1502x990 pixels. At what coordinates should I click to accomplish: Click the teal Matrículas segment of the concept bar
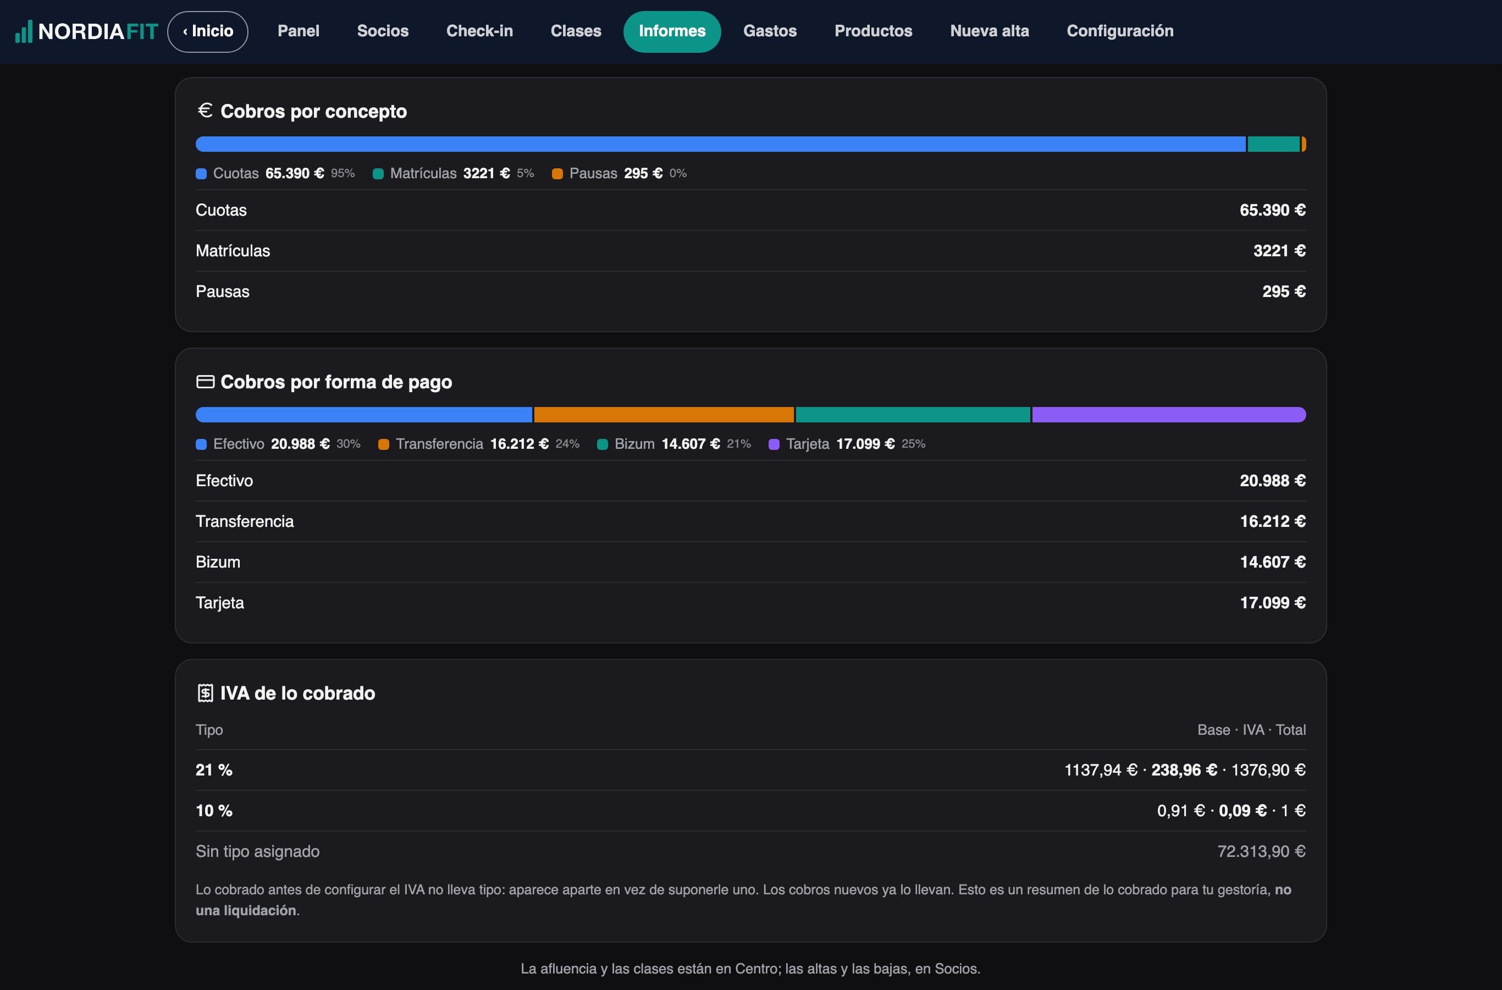[1273, 144]
